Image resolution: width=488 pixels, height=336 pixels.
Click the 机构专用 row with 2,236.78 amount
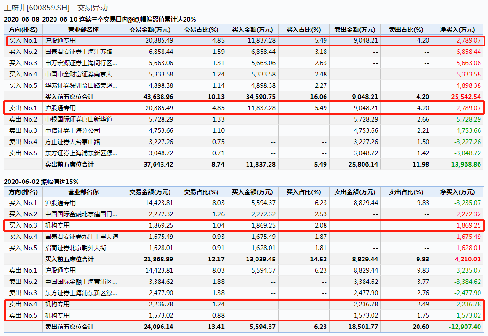click(x=57, y=304)
